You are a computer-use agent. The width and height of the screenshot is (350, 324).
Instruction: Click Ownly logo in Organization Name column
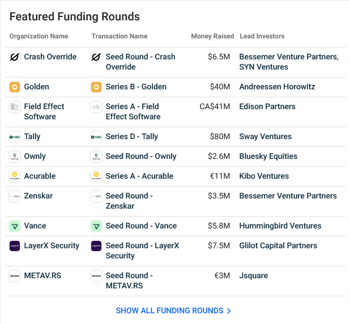(x=15, y=157)
